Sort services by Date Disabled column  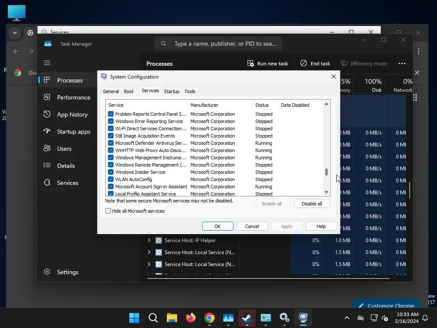pos(300,105)
